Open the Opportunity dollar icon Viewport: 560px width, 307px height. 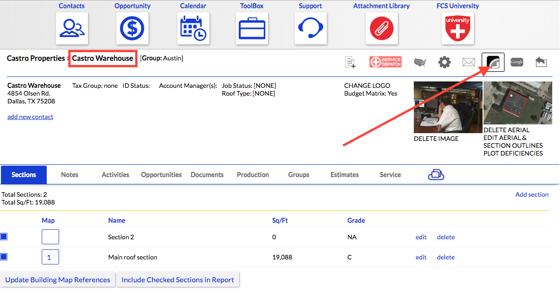click(x=132, y=28)
